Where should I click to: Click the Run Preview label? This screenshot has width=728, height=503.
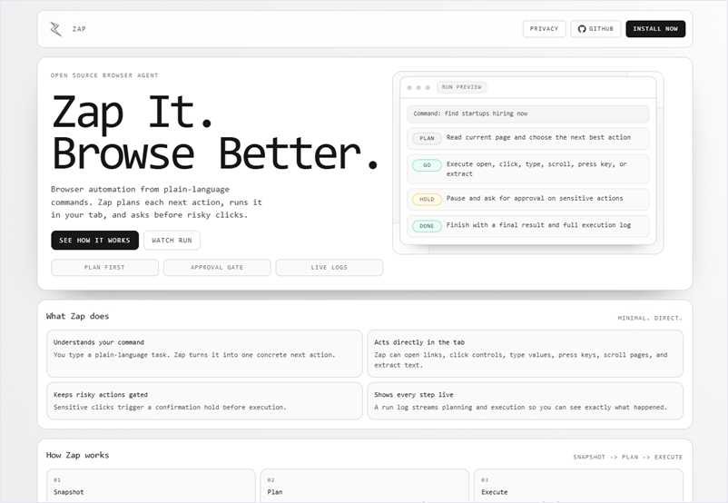pos(462,87)
